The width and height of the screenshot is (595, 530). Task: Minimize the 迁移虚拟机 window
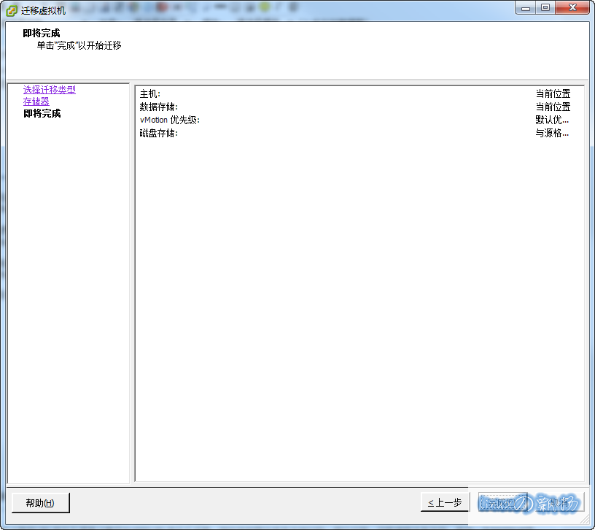click(x=526, y=7)
